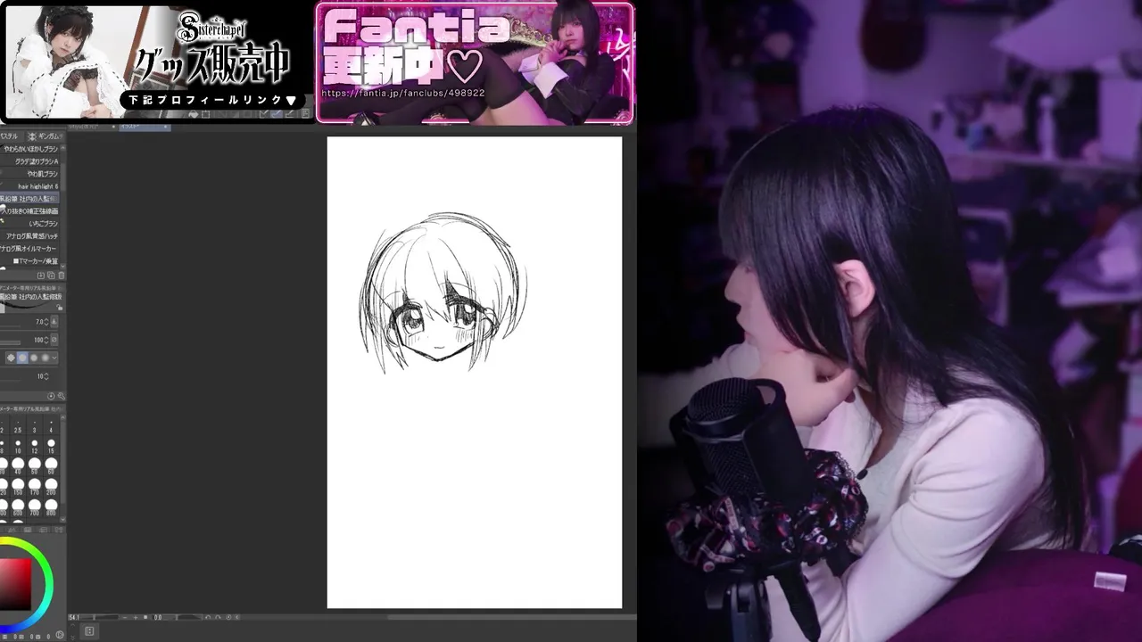
Task: Click the add sub tool download icon
Action: (43, 276)
